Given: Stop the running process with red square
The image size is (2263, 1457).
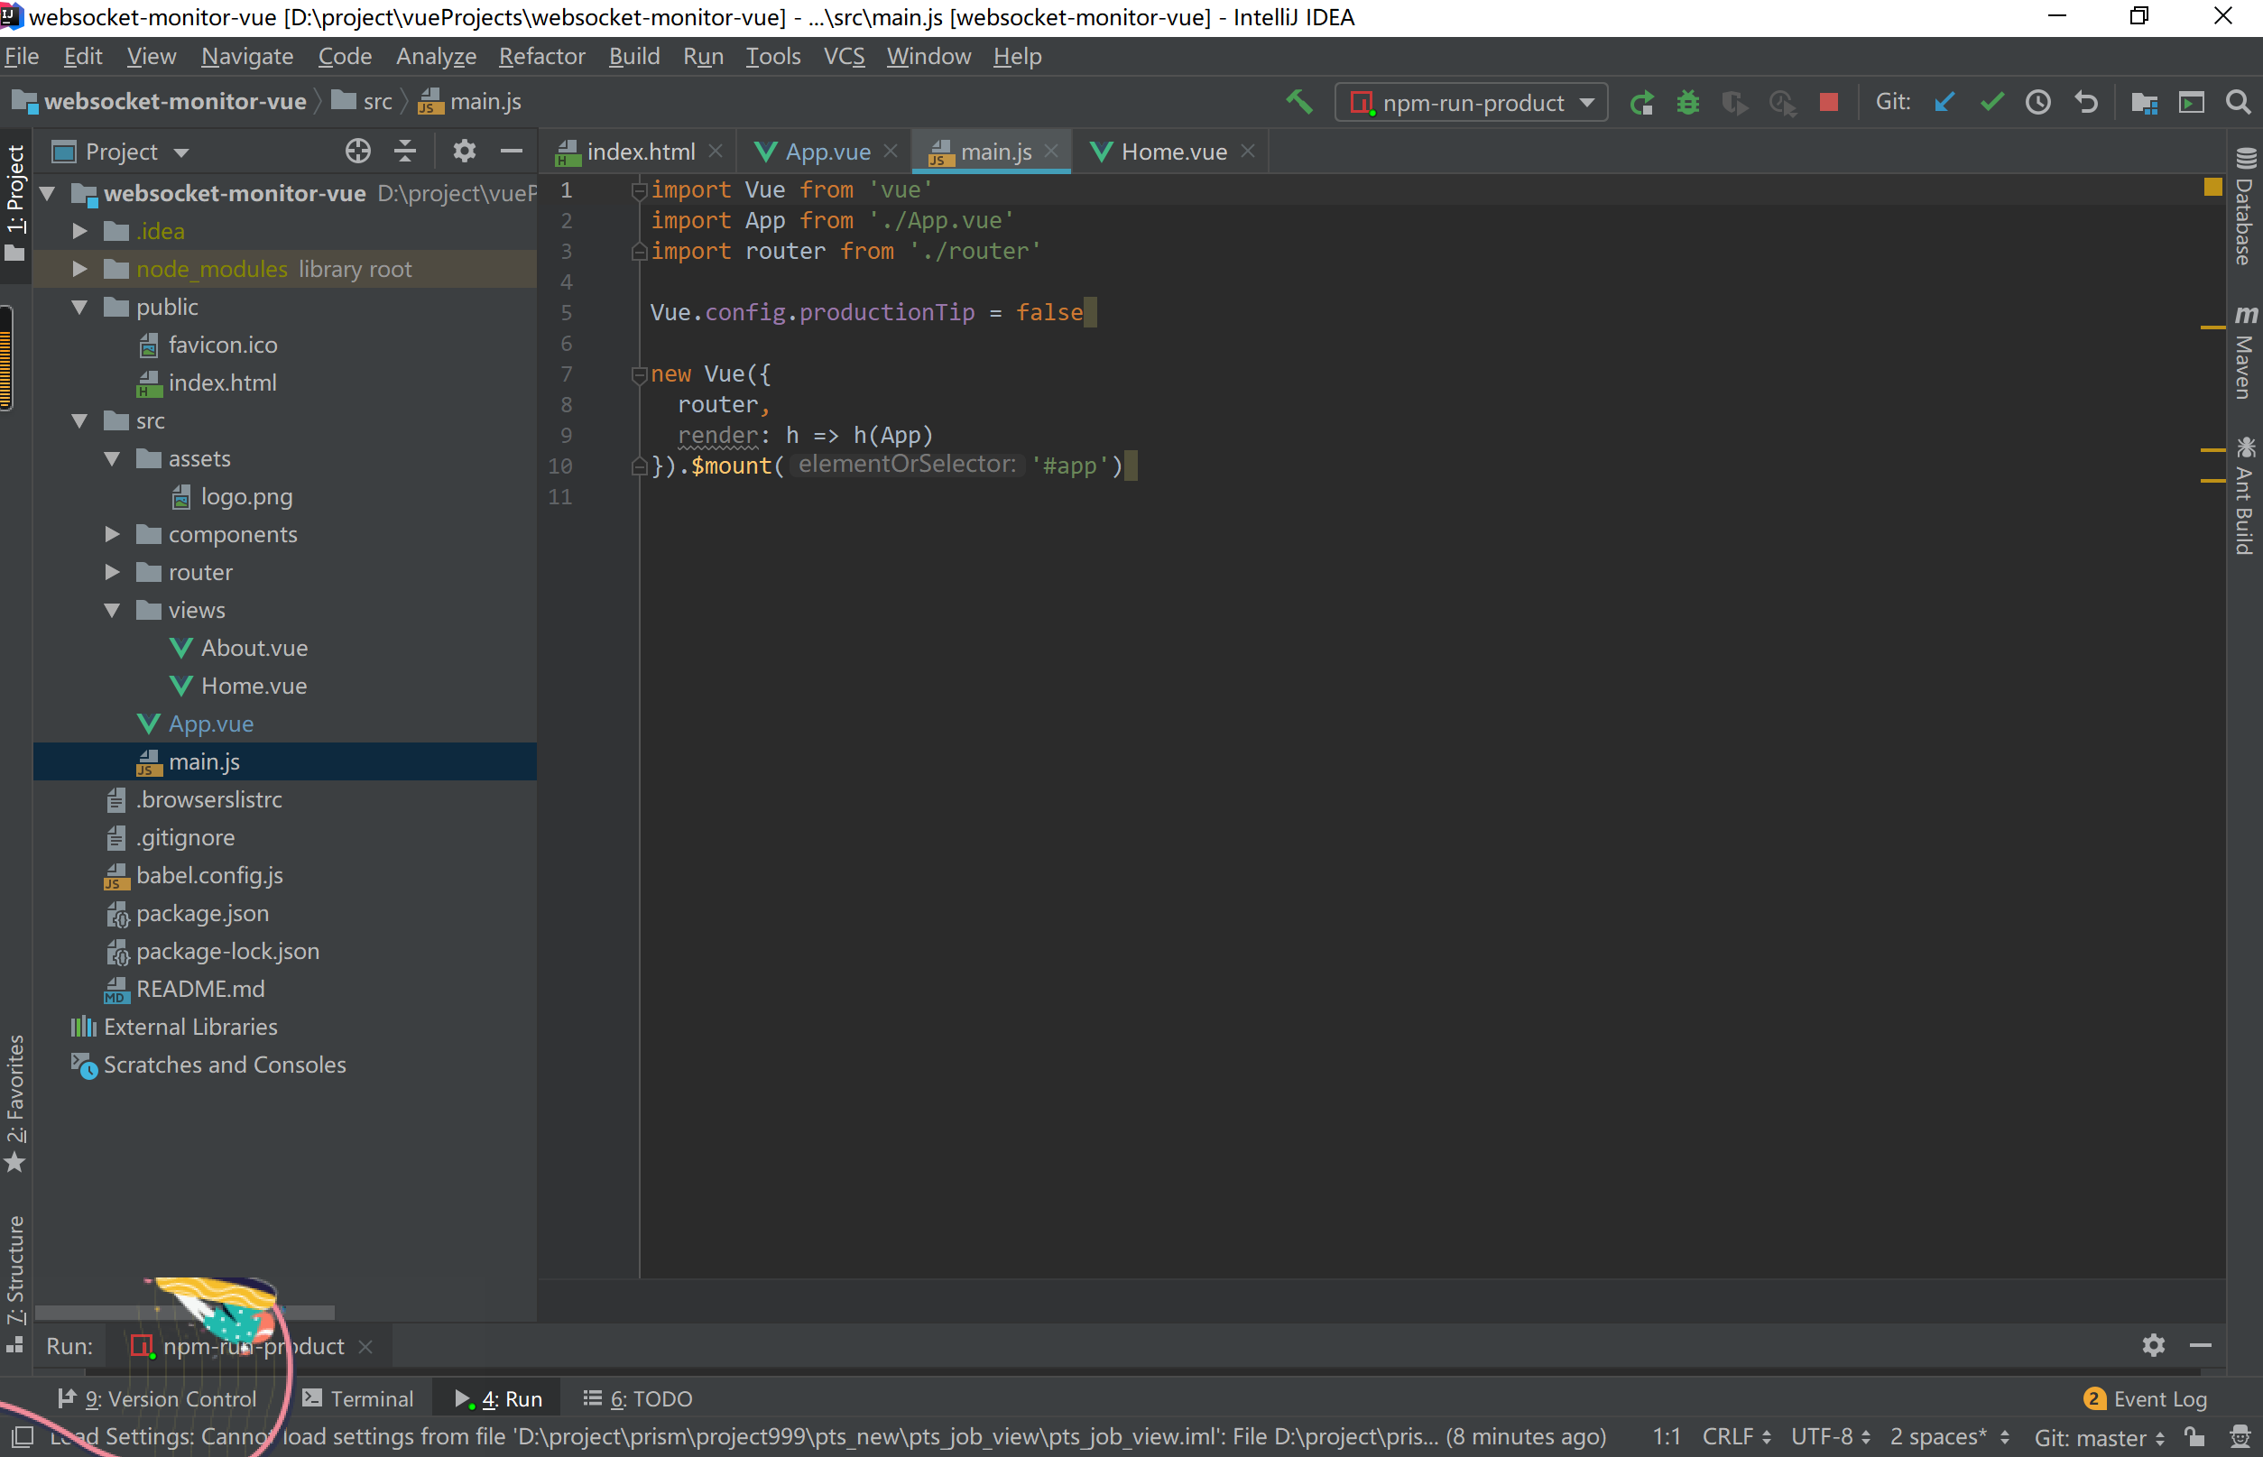Looking at the screenshot, I should (1828, 102).
